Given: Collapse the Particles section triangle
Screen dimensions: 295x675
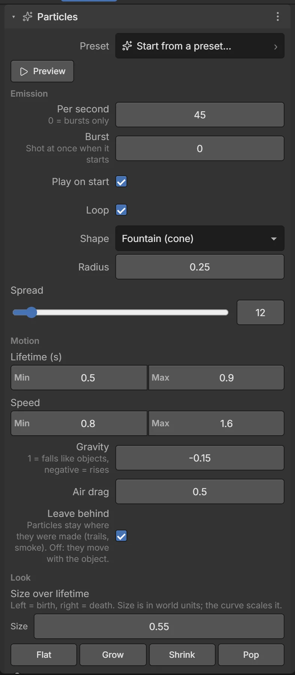Looking at the screenshot, I should 13,17.
